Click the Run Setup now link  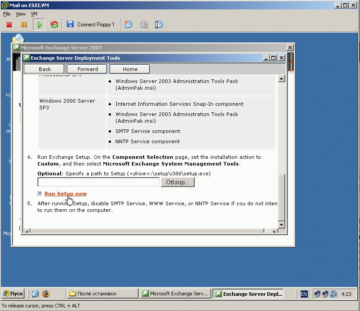pos(65,194)
